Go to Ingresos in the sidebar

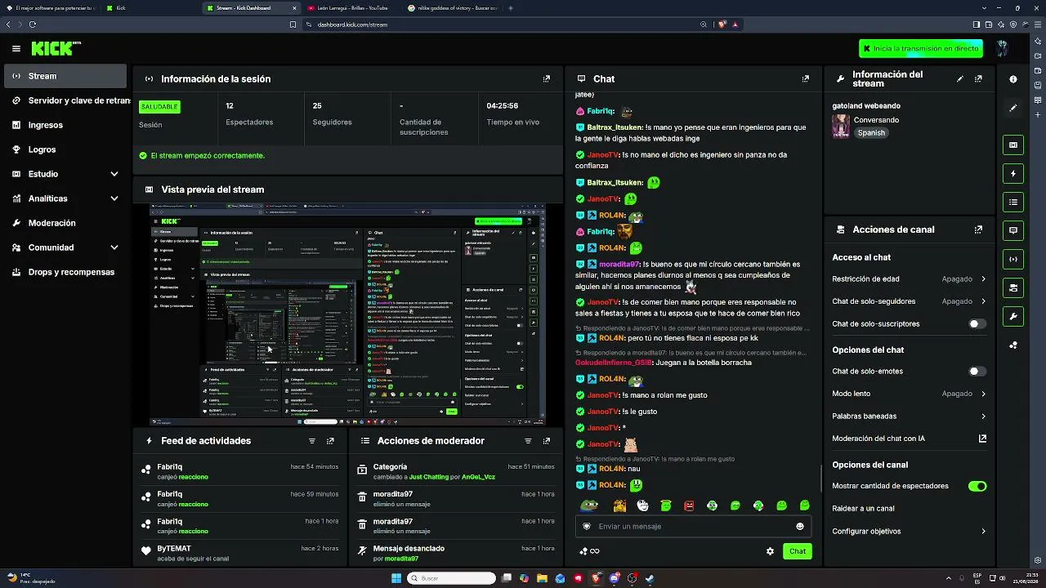pos(64,125)
